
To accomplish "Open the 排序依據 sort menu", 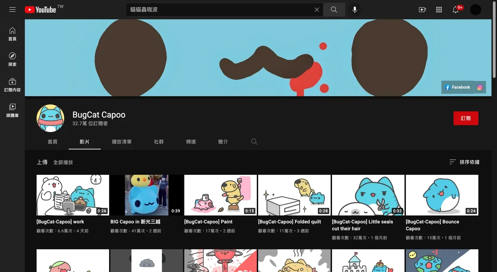I will click(x=464, y=162).
